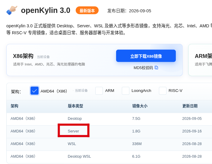
Task: Click the pointing hand emoji icon
Action: pyautogui.click(x=12, y=10)
